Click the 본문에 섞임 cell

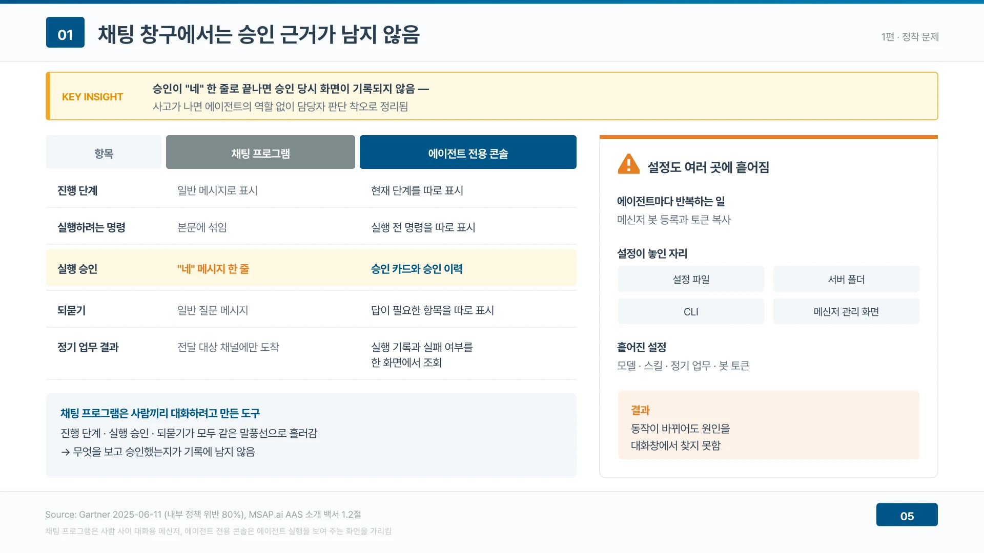[x=202, y=227]
